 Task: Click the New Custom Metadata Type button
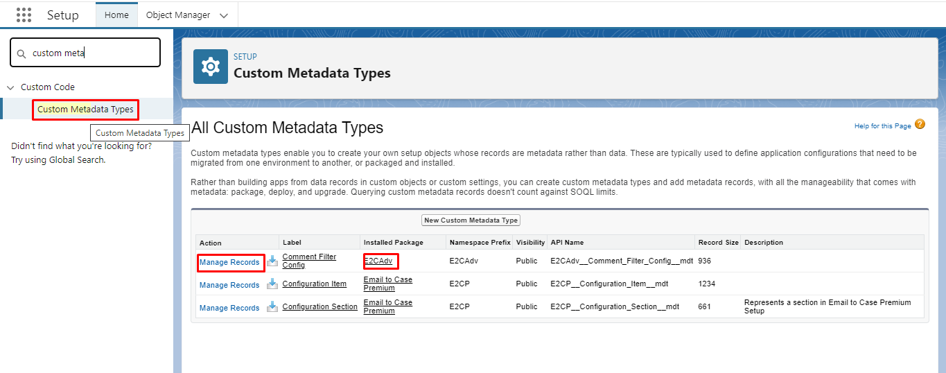[471, 220]
